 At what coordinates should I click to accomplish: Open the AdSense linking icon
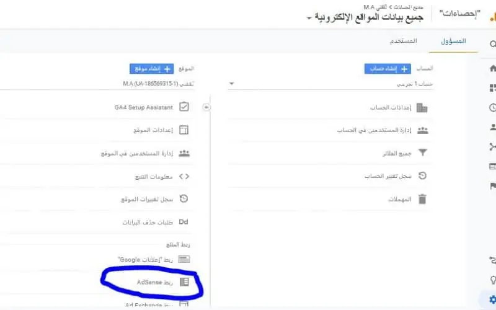tap(184, 282)
